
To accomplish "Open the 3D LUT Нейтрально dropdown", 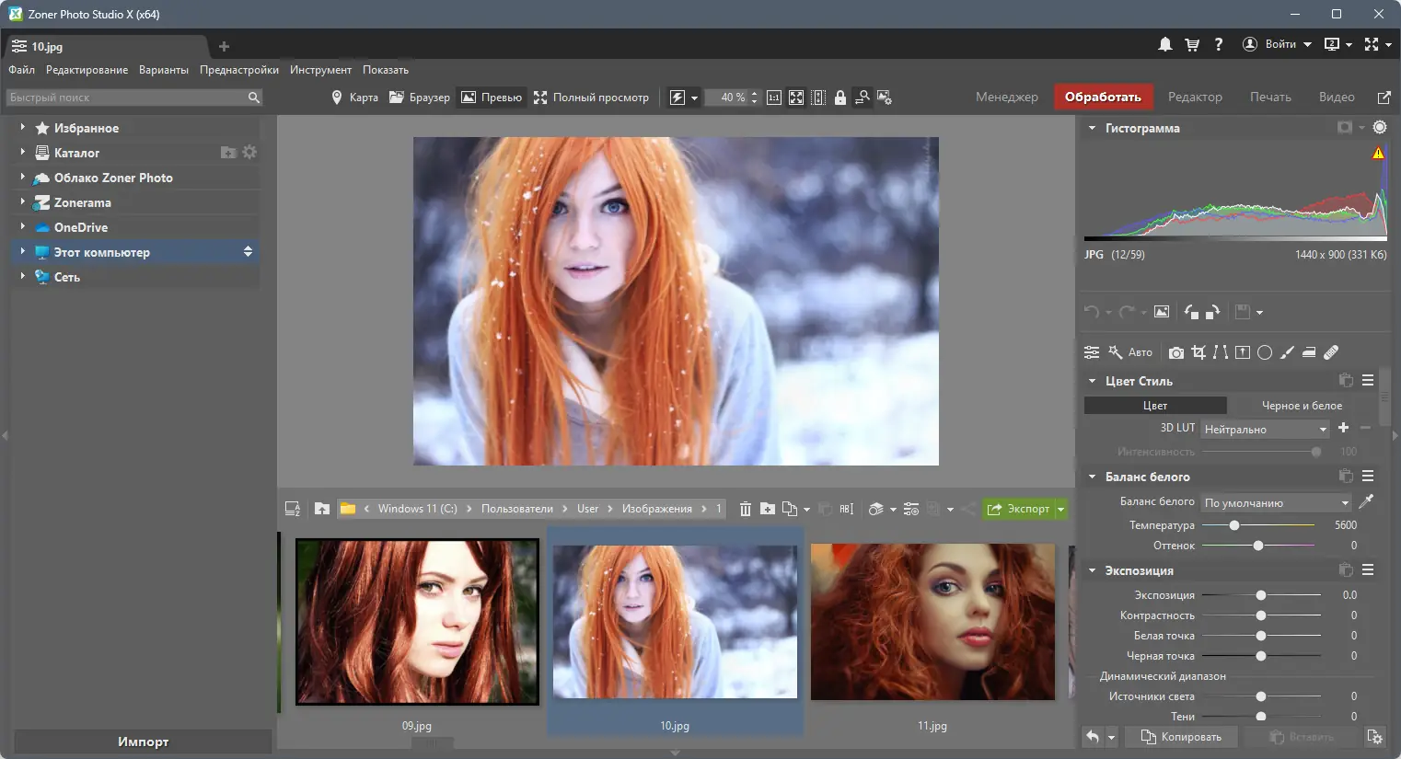I will pos(1265,430).
